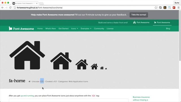This screenshot has width=181, height=102.
Task: Click the browser forward arrow
Action: point(6,8)
